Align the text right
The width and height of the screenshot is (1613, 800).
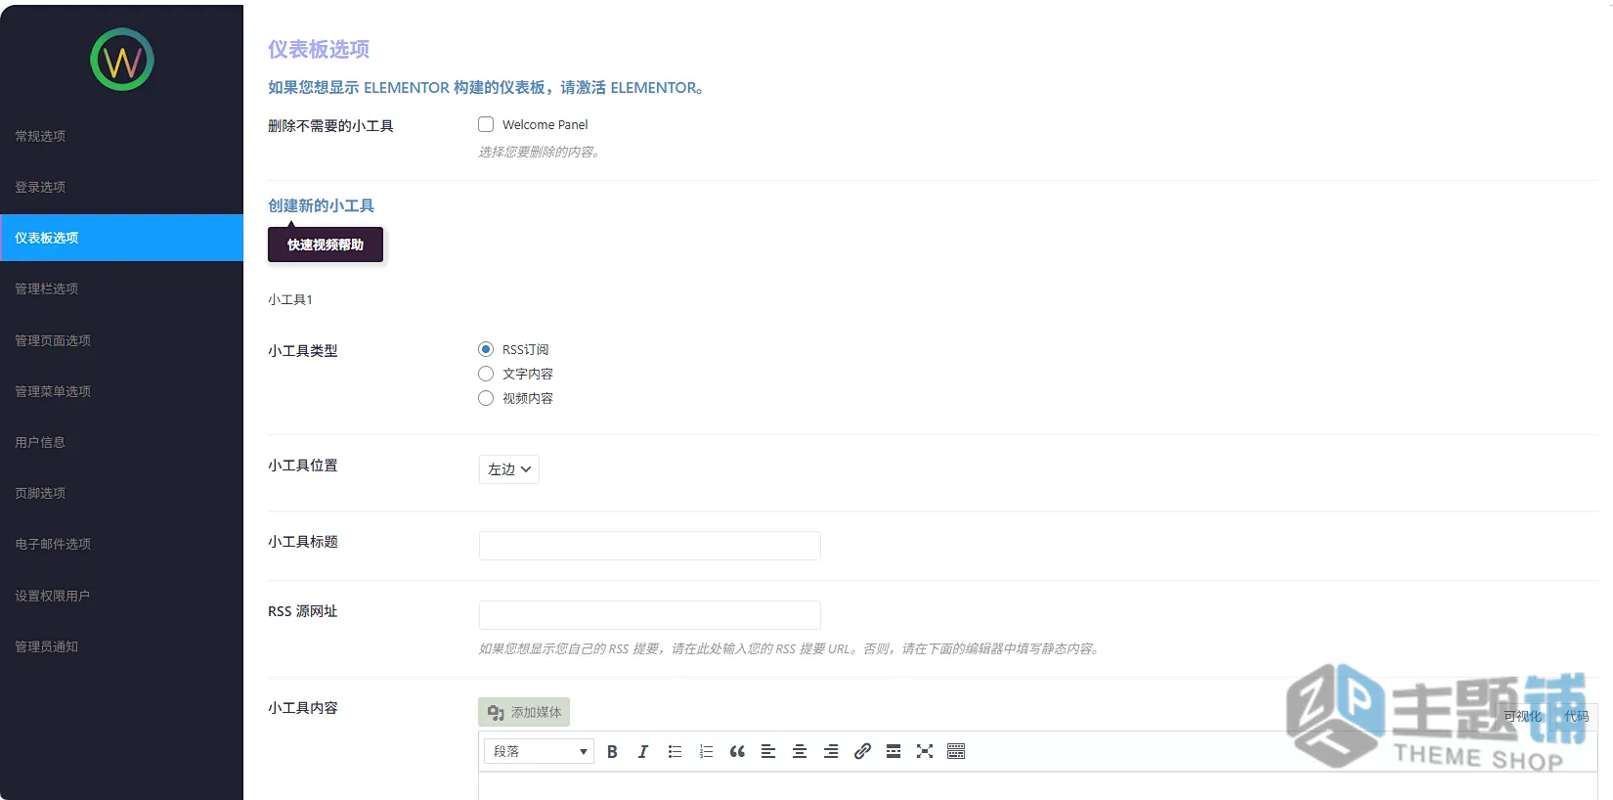coord(831,751)
